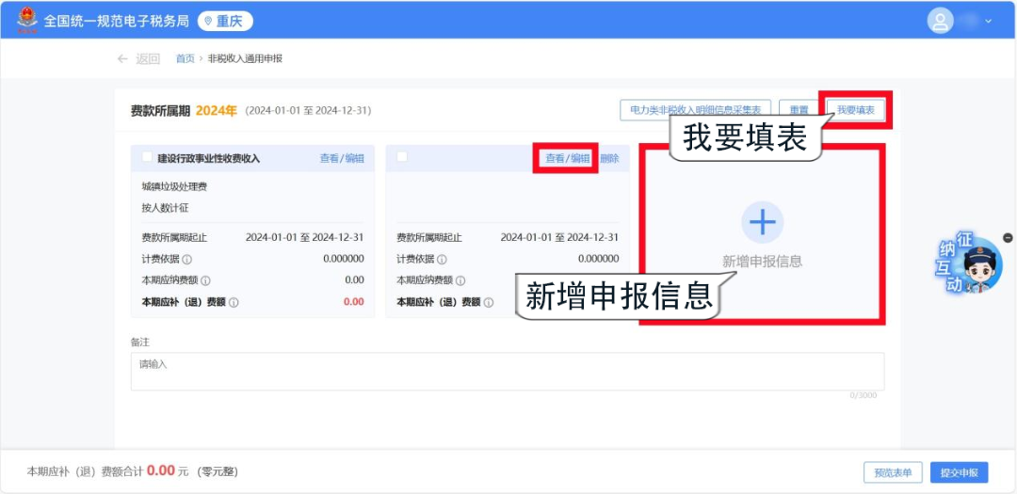Click info icon next to 计费依据 in first card
Screen dimensions: 1017x494
186,260
